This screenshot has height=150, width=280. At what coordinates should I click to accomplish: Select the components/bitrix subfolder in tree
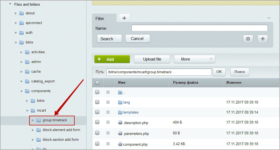[41, 101]
